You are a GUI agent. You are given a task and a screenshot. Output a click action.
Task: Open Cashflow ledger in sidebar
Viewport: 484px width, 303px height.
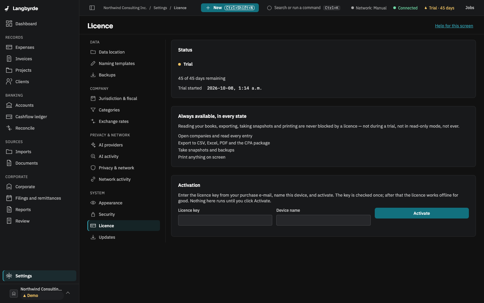click(39, 116)
